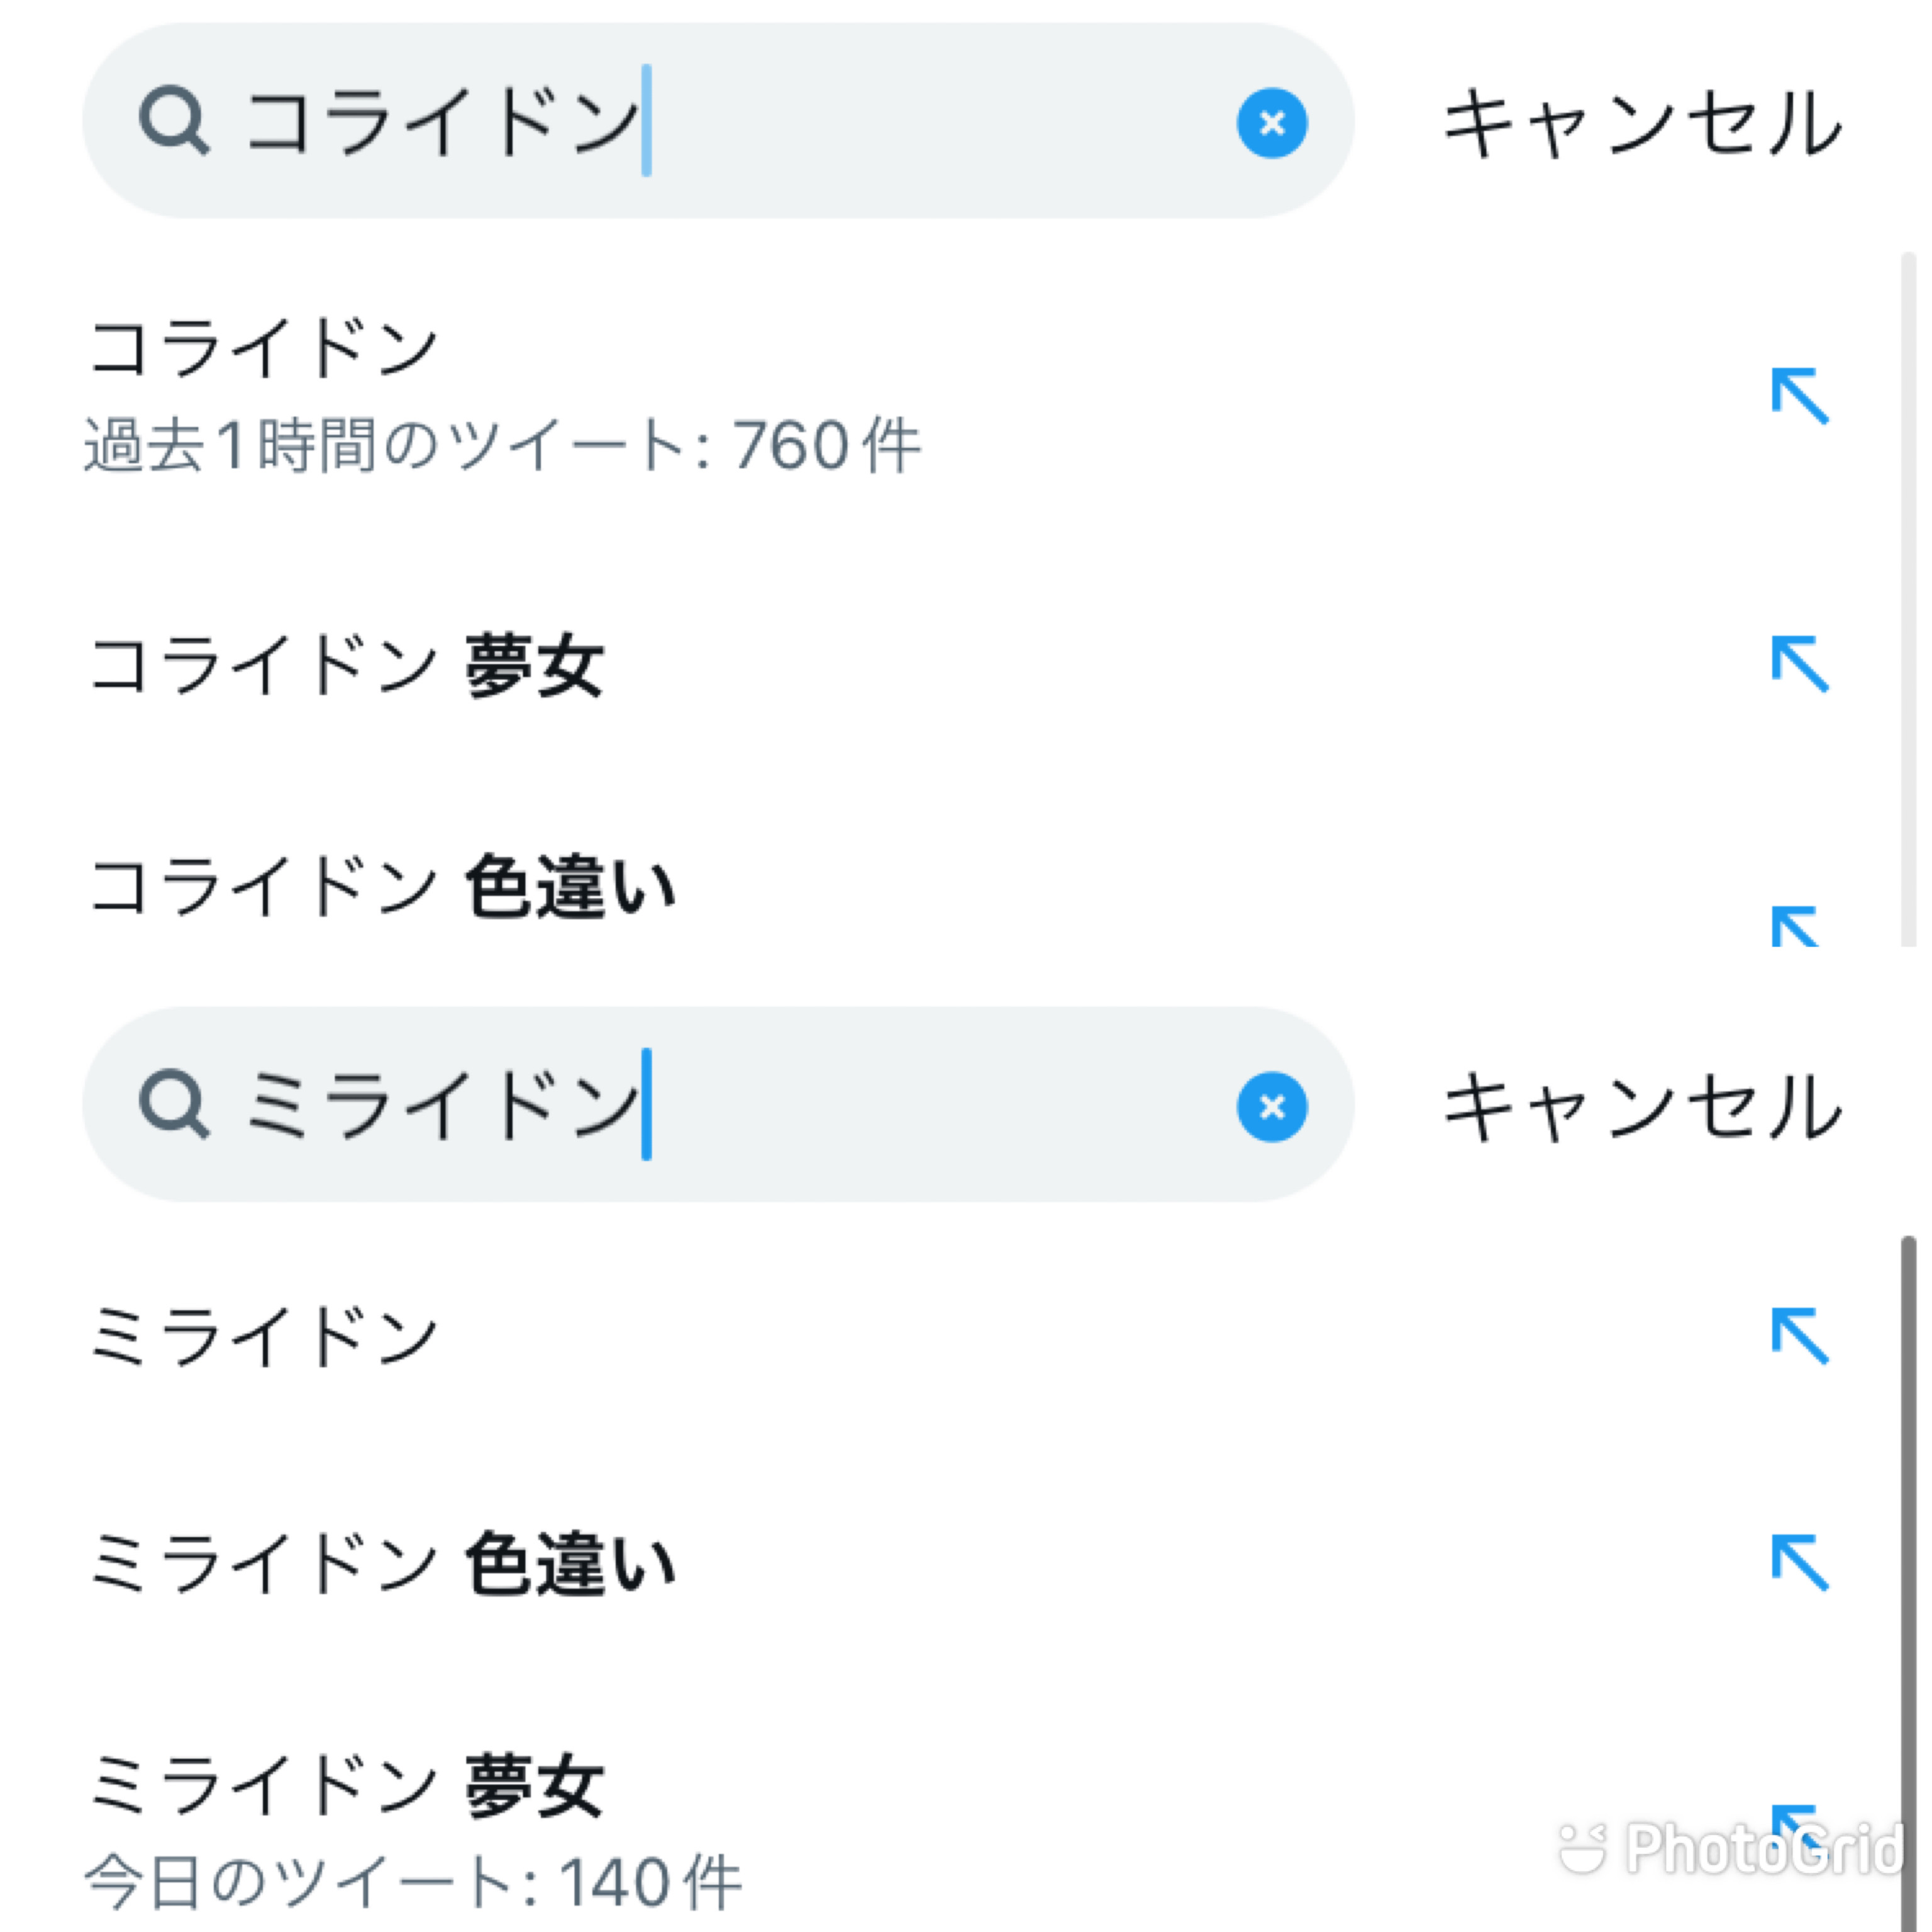Fill query using arrow beside plain ミライドン
1932x1932 pixels.
(x=1799, y=1335)
